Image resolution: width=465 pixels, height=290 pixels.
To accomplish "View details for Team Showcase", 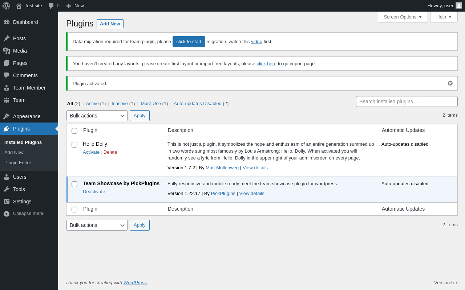I will [x=252, y=194].
